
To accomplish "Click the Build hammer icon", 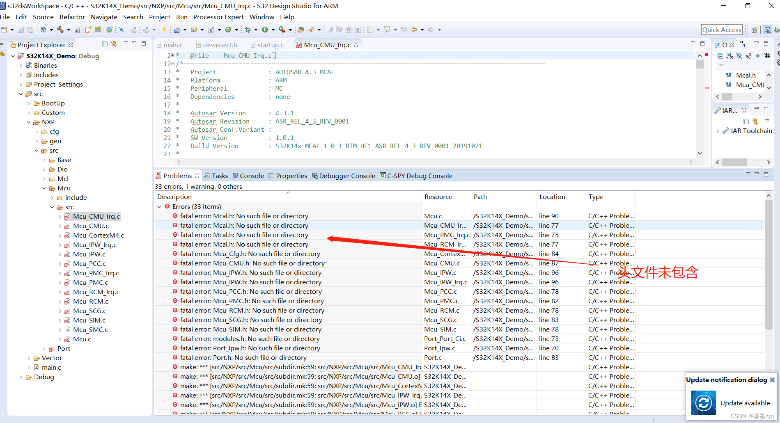I will click(60, 30).
